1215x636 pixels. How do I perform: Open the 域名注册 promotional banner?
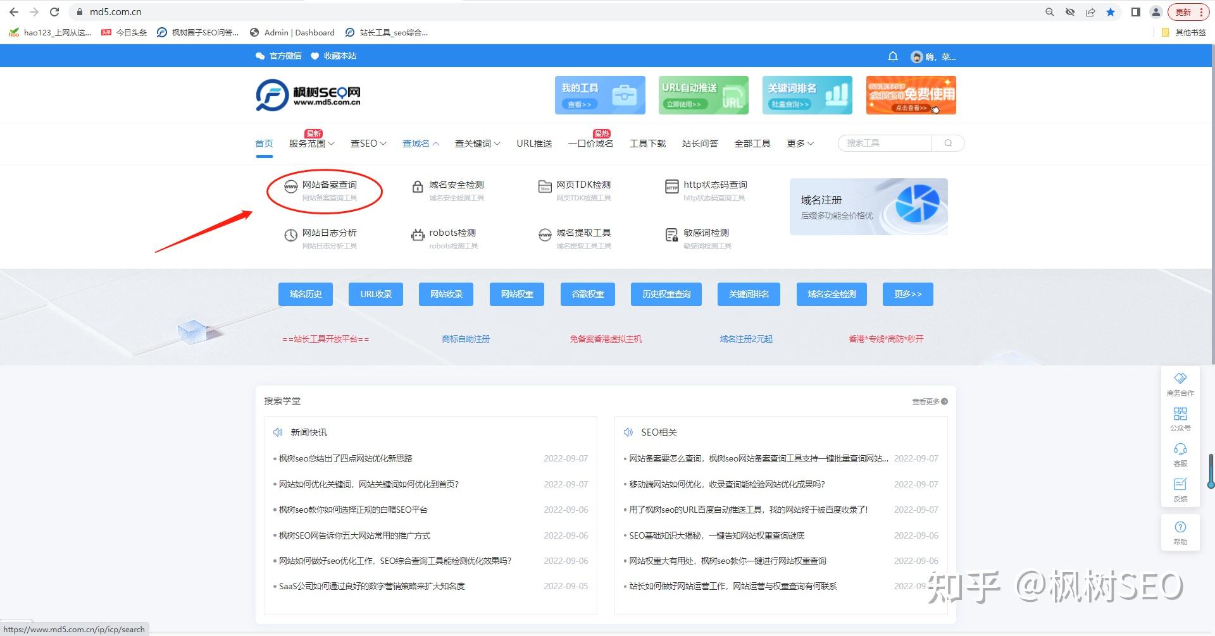coord(868,207)
